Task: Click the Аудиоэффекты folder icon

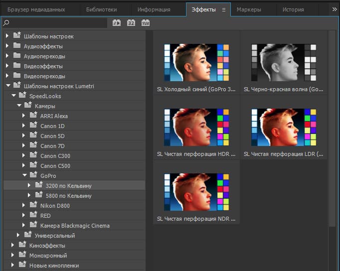Action: 17,45
